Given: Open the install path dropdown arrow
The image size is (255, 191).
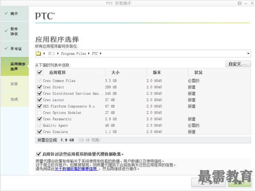Looking at the screenshot, I should [x=248, y=53].
